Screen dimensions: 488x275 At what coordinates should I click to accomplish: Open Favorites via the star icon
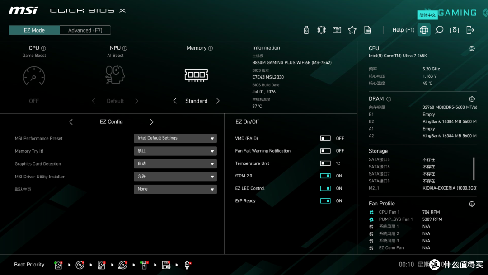point(352,30)
